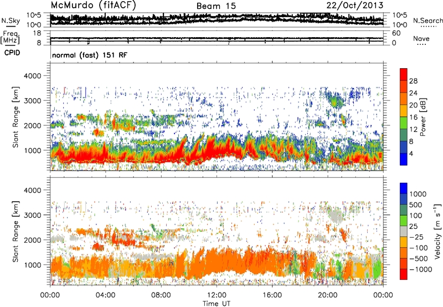This screenshot has height=307, width=443.
Task: Click the McMurdo (fitACF) title text
Action: click(x=93, y=6)
